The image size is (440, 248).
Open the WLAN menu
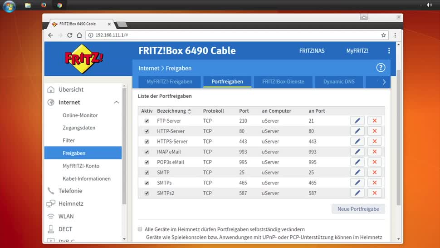click(x=66, y=217)
